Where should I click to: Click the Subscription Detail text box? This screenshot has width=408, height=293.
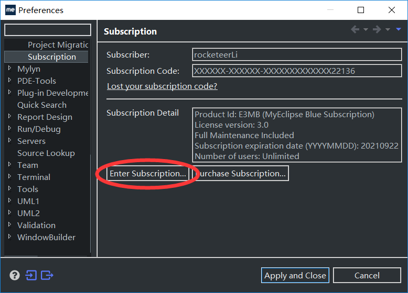tap(297, 135)
